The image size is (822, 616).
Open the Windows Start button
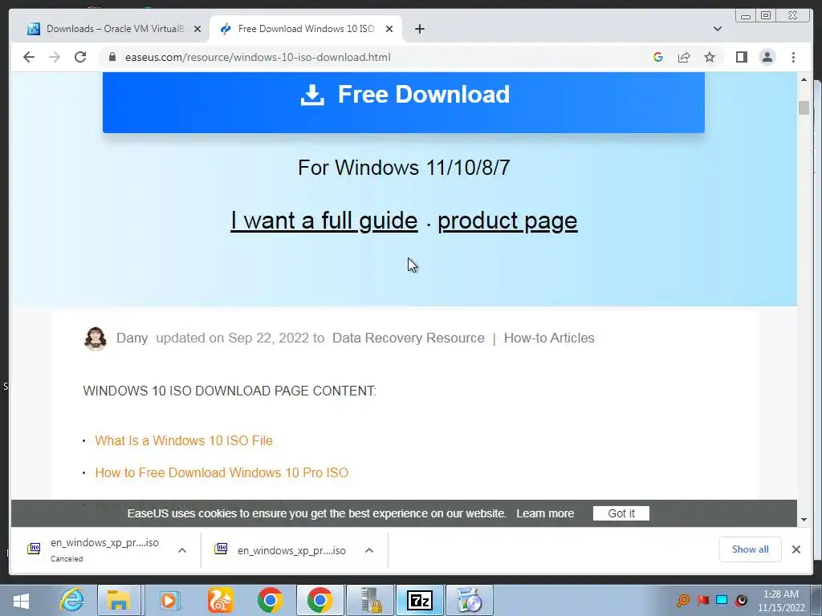(21, 600)
